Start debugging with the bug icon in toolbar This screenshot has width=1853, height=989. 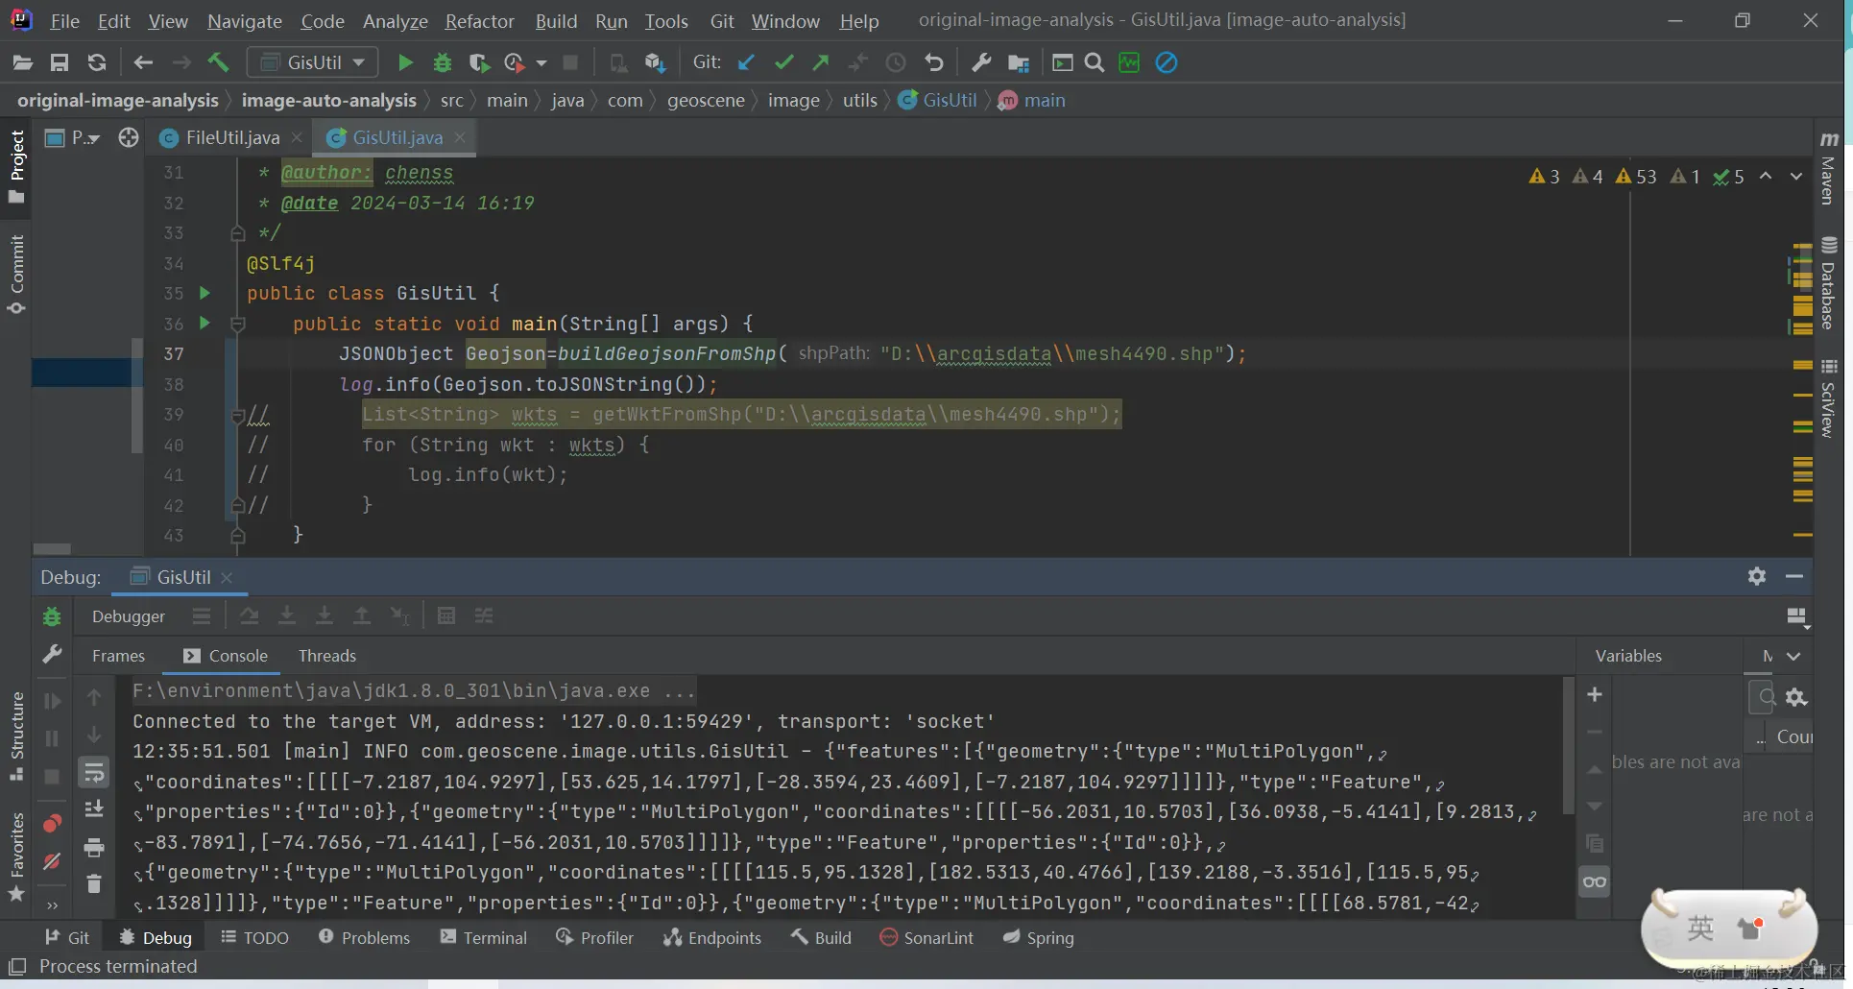(x=443, y=62)
